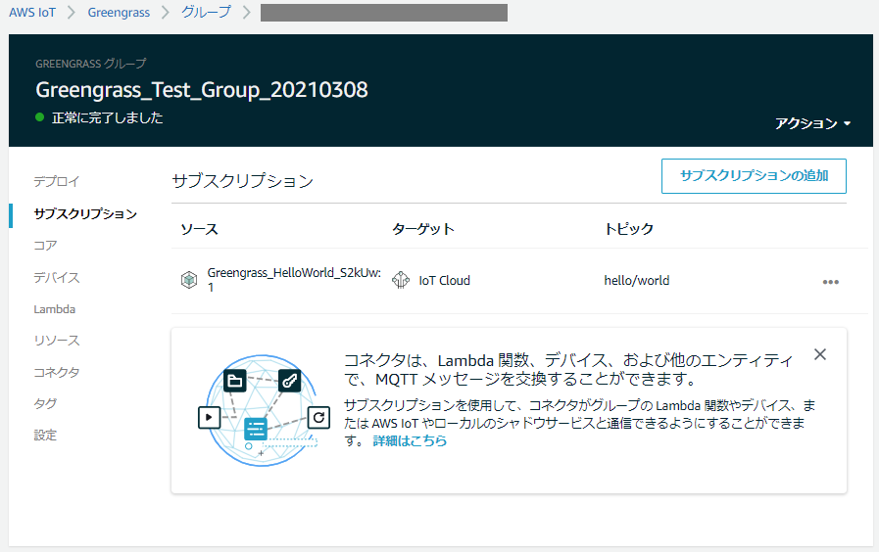
Task: Click the hello/world topic cell
Action: click(636, 281)
